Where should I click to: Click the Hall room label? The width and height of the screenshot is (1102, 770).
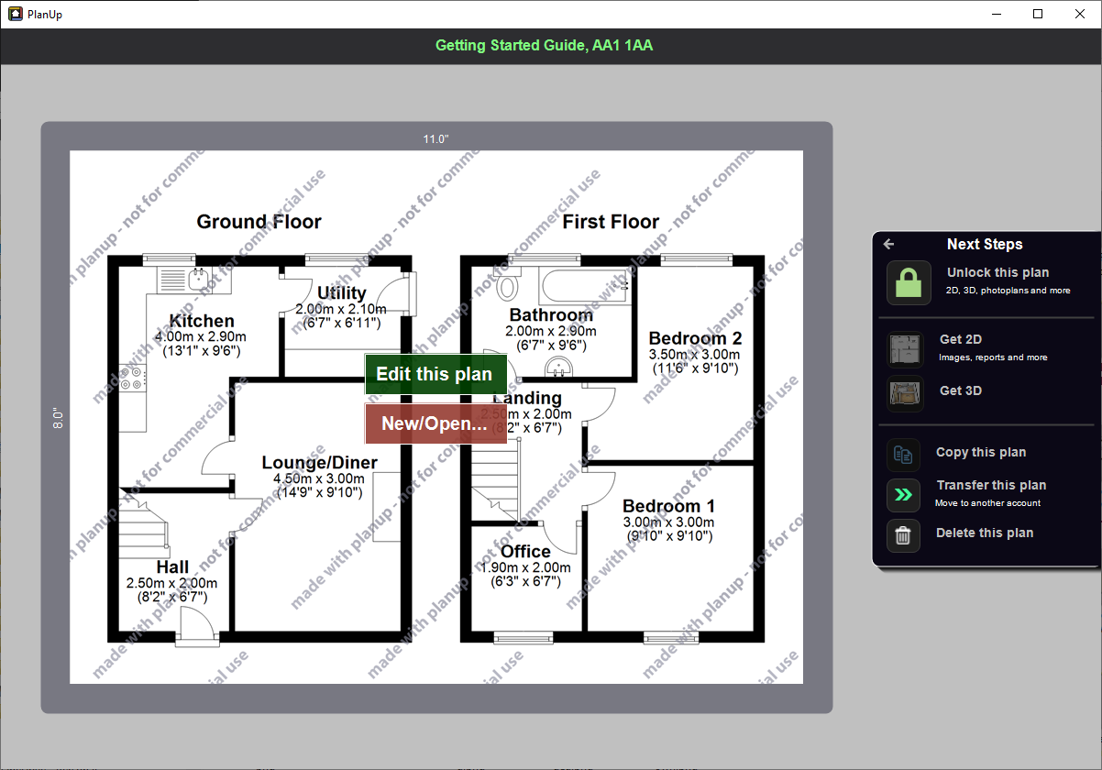pos(172,567)
